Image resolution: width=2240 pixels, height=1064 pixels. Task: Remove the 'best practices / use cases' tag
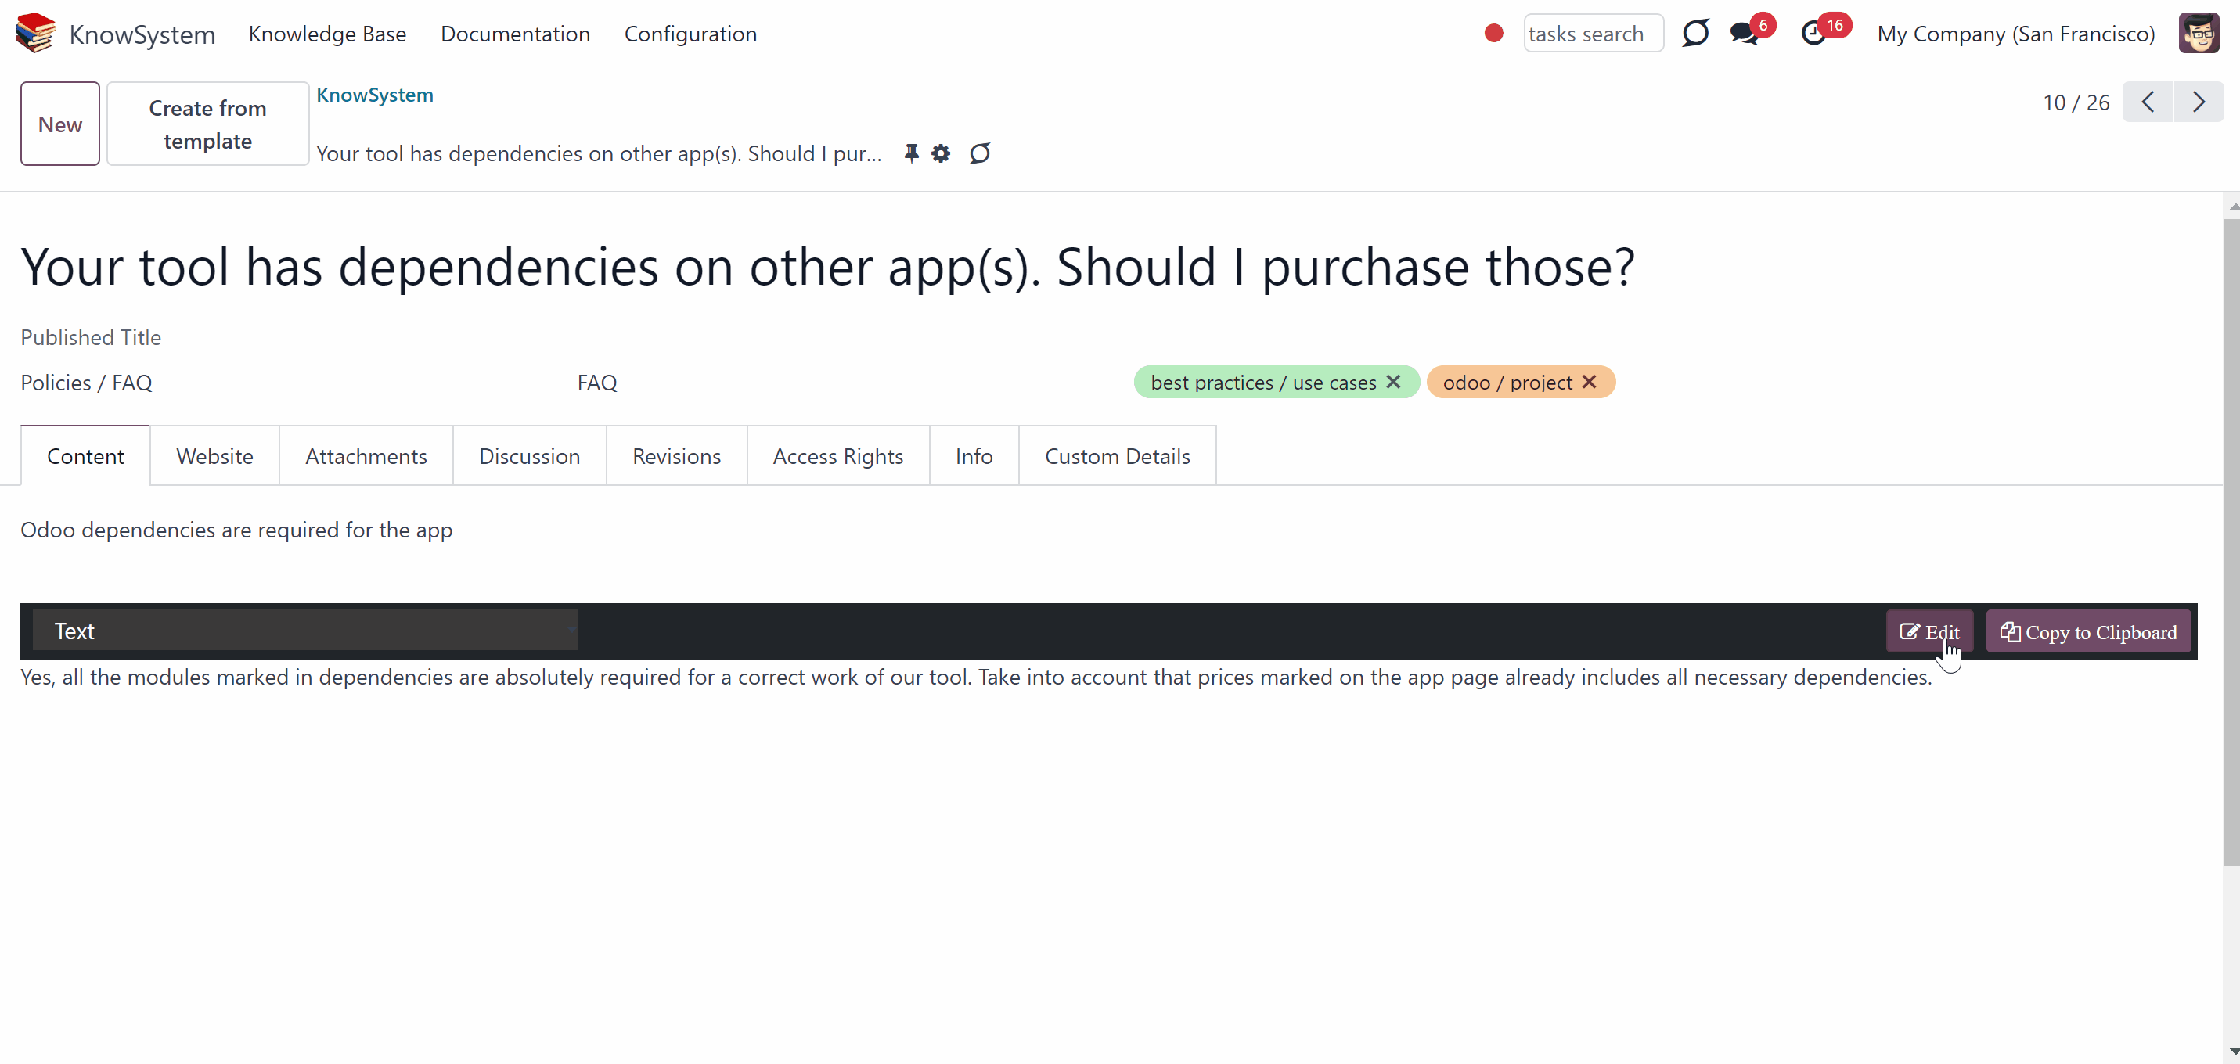pos(1393,382)
